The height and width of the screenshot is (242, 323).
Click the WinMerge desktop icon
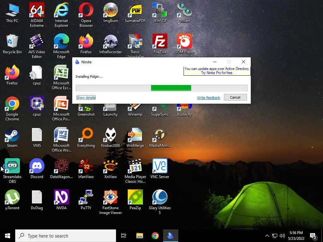click(x=135, y=138)
